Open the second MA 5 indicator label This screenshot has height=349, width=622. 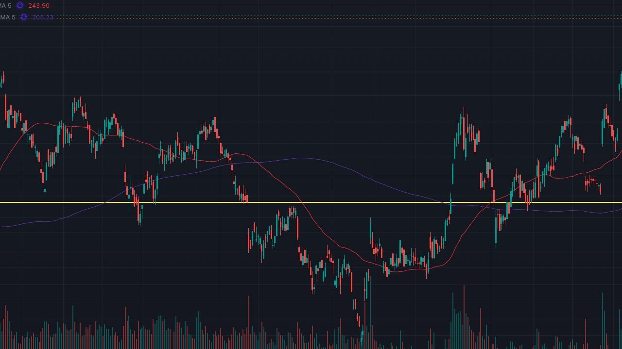click(x=8, y=17)
